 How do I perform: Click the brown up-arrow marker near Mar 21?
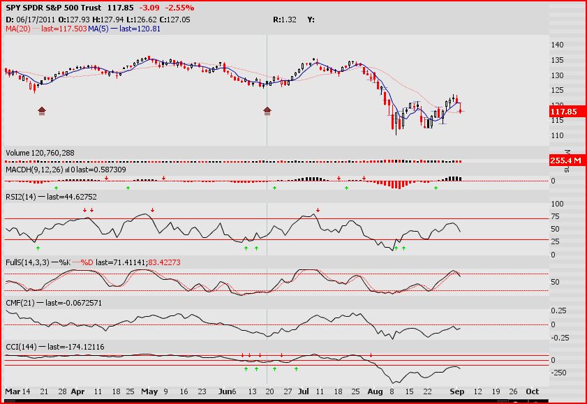(x=42, y=111)
